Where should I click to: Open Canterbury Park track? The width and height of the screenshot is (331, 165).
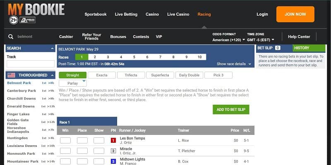pos(22,91)
